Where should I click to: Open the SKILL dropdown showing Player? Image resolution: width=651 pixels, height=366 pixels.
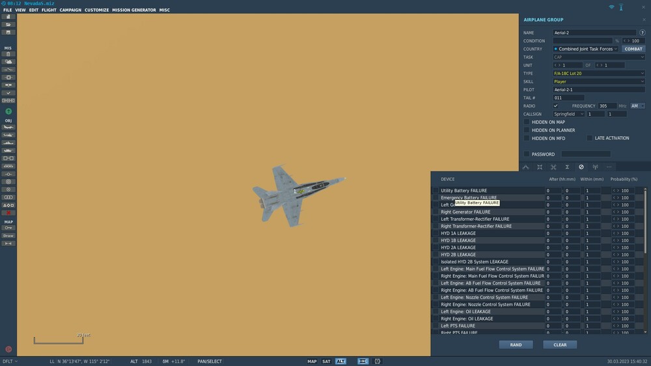click(x=599, y=81)
